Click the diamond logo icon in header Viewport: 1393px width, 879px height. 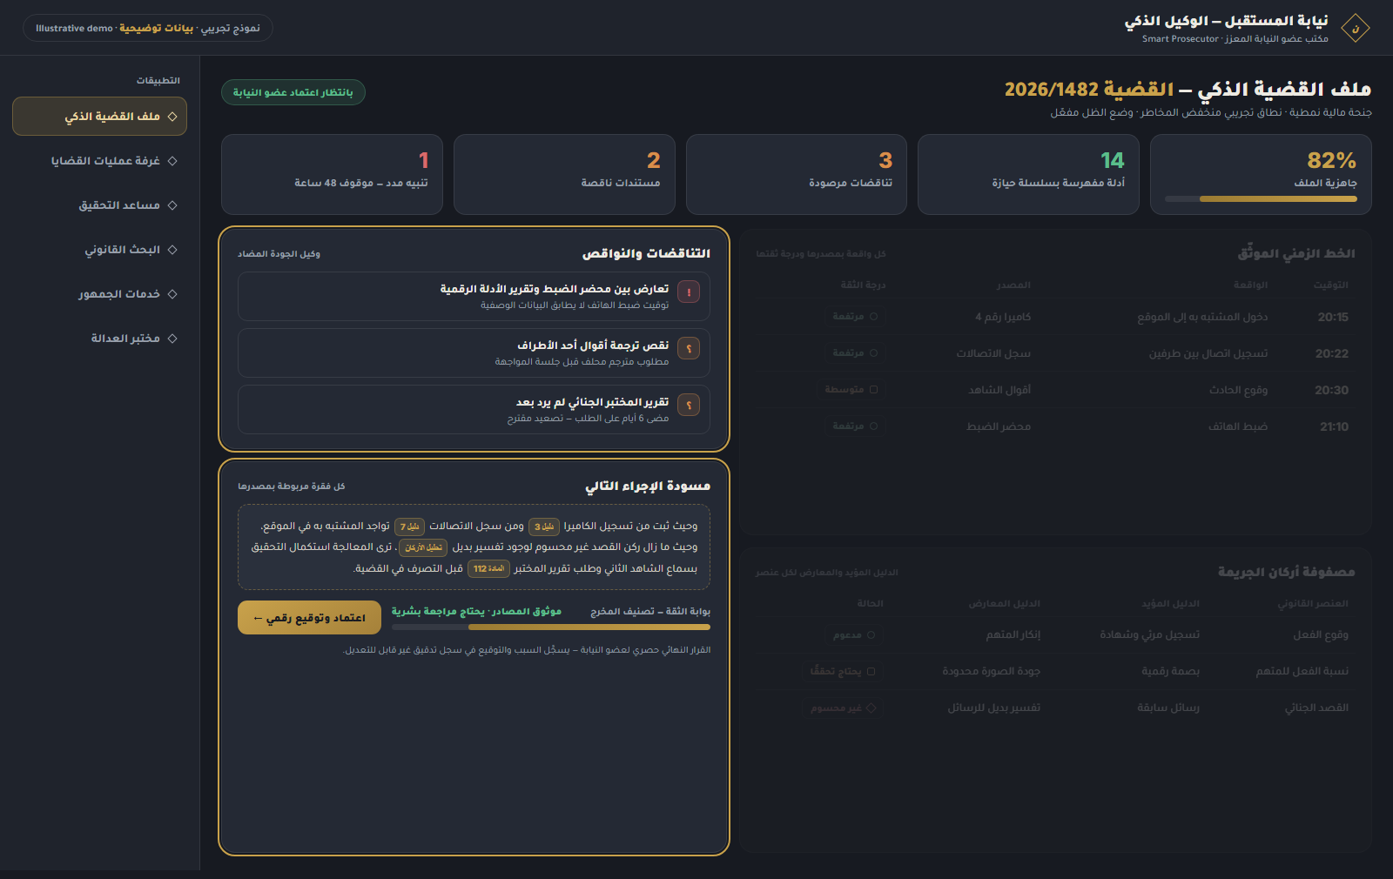1355,28
